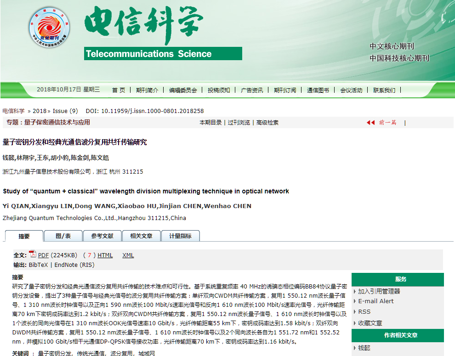Open the XML full text link

coord(128,255)
